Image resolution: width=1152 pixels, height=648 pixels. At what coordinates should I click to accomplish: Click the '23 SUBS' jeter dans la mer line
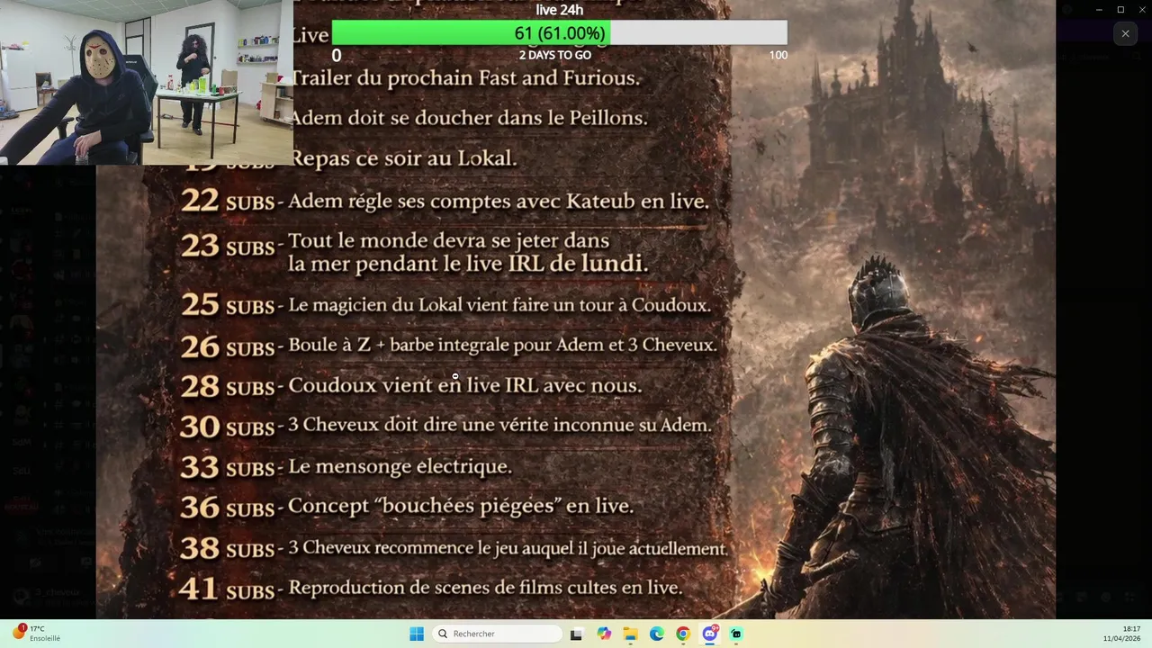coord(414,253)
